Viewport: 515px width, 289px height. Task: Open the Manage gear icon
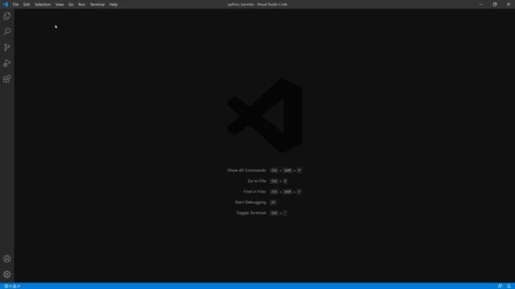point(7,275)
